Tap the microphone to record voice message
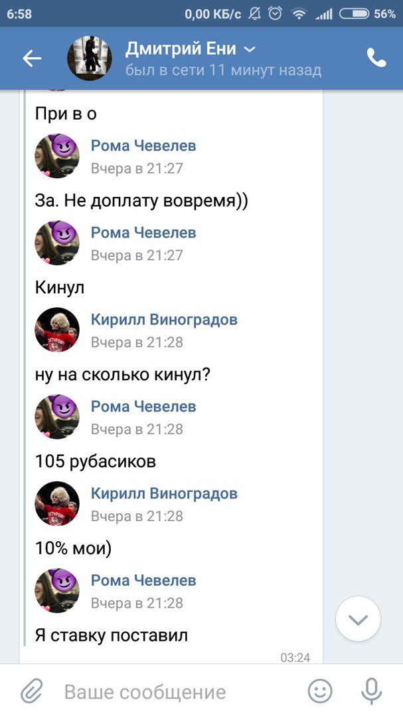This screenshot has width=403, height=718. click(371, 691)
